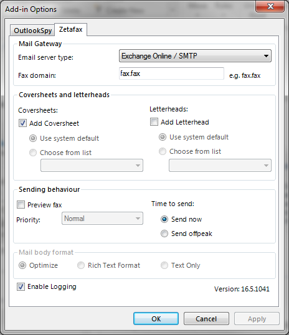Tick the Preview fax checkbox
This screenshot has width=289, height=335.
(21, 205)
